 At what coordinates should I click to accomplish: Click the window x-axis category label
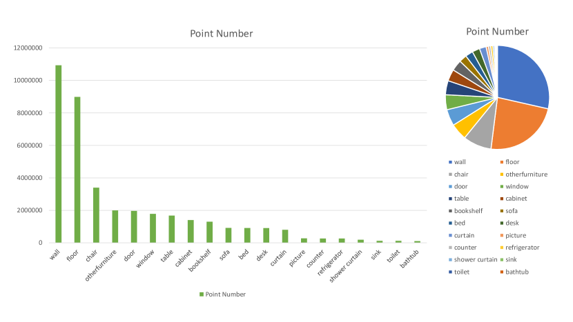pos(145,257)
